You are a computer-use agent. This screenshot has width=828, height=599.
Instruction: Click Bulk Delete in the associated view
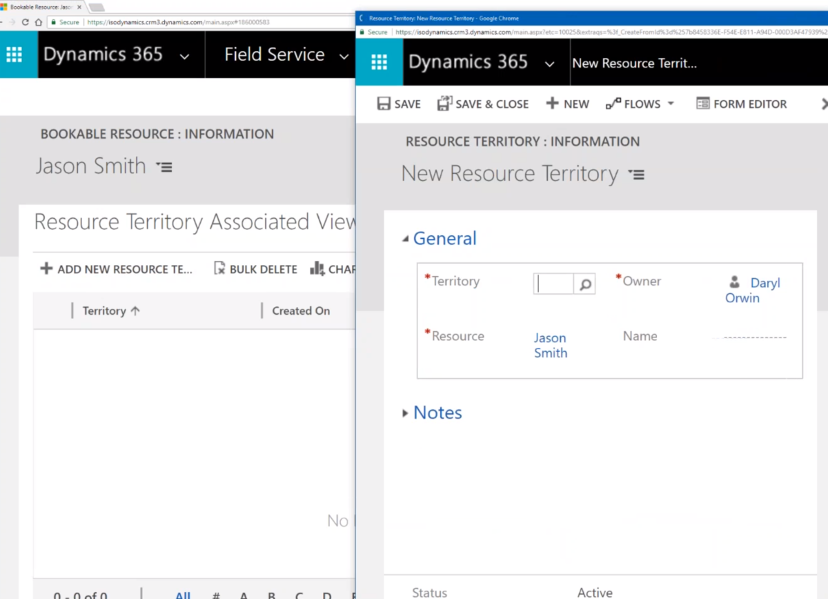click(x=255, y=269)
